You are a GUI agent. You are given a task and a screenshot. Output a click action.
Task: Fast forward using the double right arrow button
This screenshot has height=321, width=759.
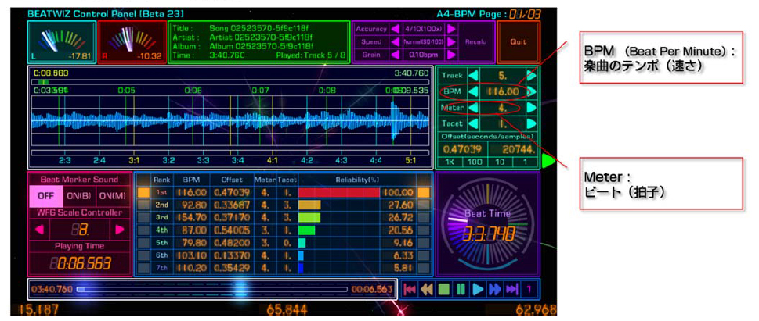click(495, 289)
